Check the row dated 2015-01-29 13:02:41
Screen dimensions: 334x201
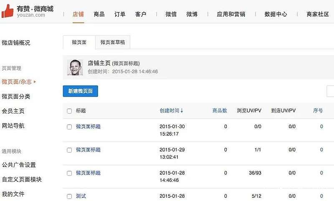click(69, 150)
